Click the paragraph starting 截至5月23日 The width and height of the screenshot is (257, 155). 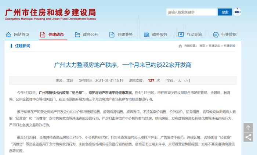click(x=122, y=144)
